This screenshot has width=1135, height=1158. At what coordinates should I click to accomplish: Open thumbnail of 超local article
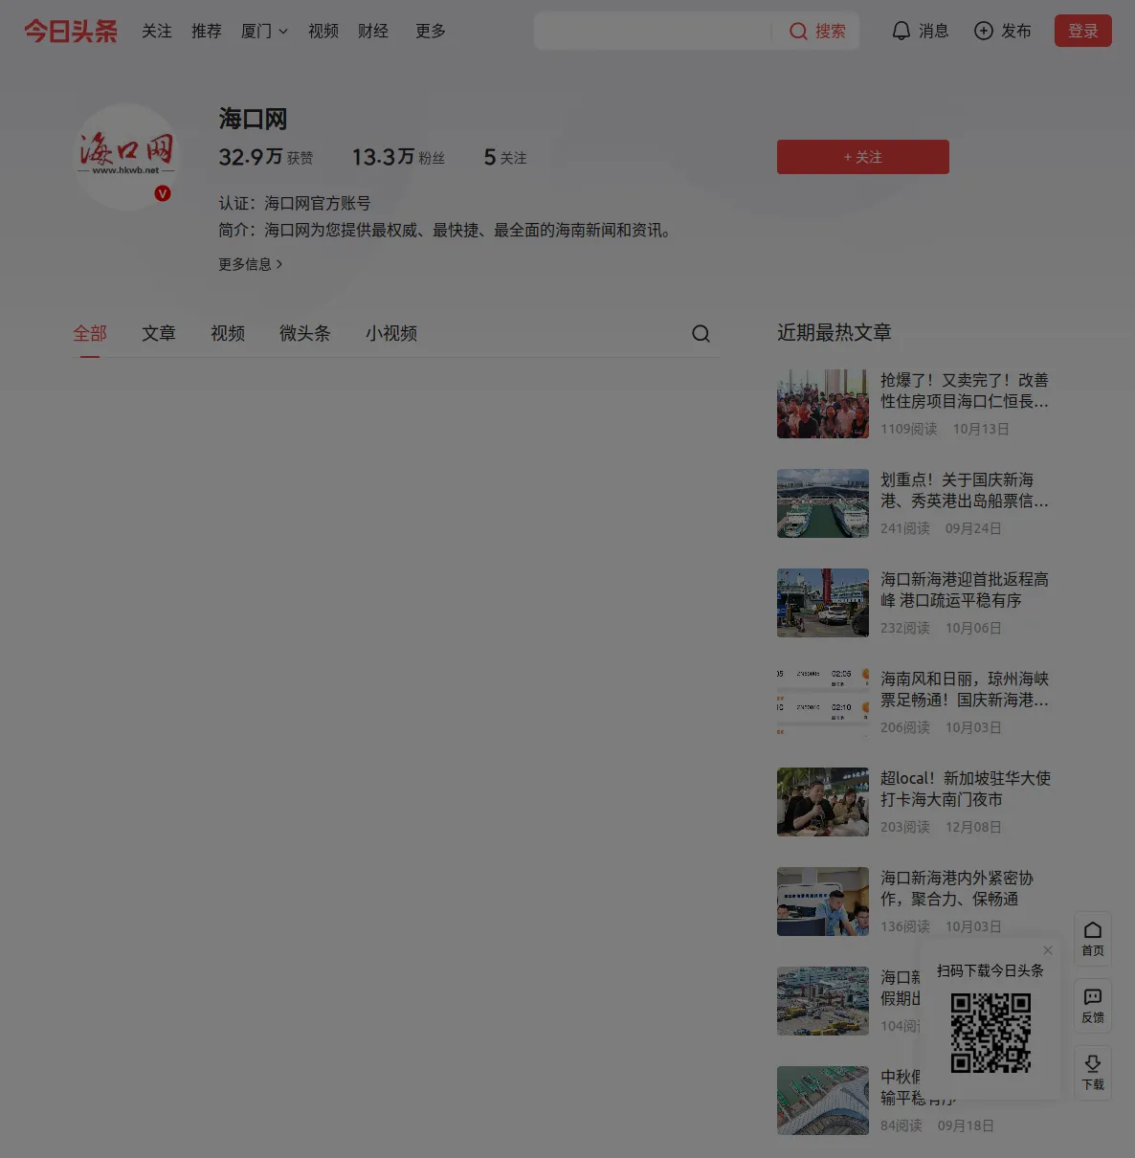click(x=823, y=802)
